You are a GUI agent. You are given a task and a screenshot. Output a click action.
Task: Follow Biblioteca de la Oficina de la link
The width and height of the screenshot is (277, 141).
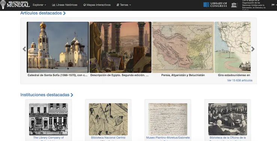click(x=228, y=138)
